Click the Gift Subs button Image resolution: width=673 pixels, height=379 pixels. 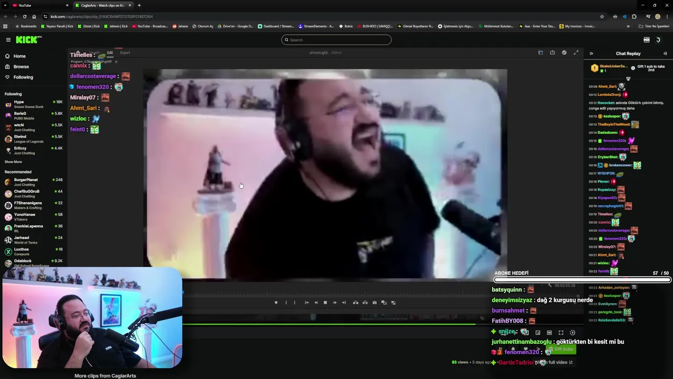pos(561,350)
